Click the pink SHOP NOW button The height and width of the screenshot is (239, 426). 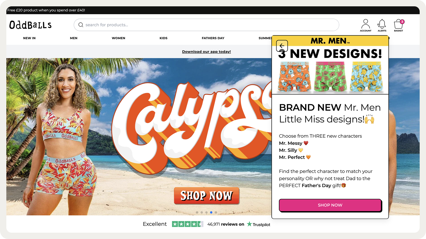pyautogui.click(x=330, y=205)
